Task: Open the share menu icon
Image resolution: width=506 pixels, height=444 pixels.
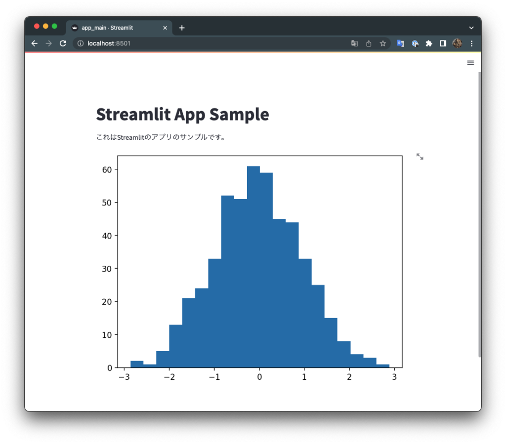Action: point(369,43)
